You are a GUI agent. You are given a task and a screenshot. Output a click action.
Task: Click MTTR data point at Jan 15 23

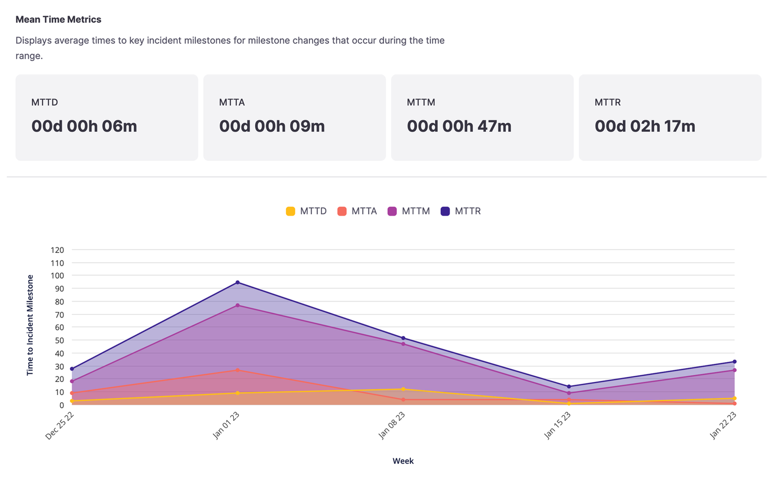point(569,387)
